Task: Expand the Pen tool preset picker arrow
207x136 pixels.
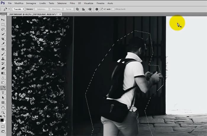Action: click(x=8, y=9)
